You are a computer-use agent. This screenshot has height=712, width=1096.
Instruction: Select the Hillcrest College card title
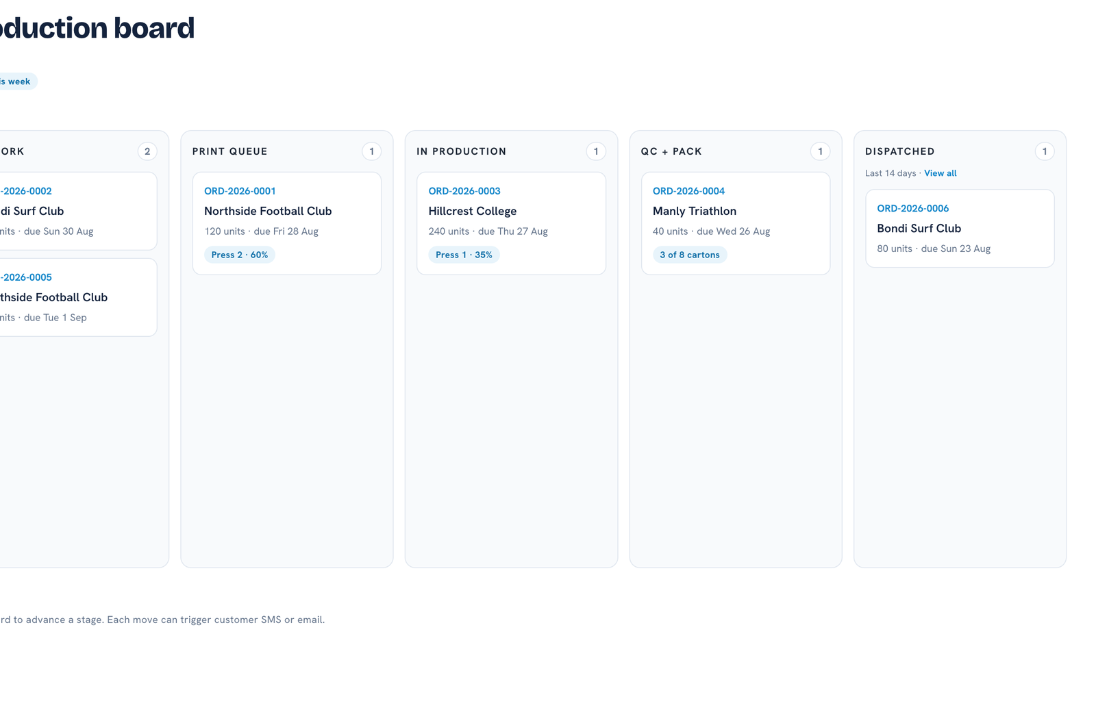(472, 211)
